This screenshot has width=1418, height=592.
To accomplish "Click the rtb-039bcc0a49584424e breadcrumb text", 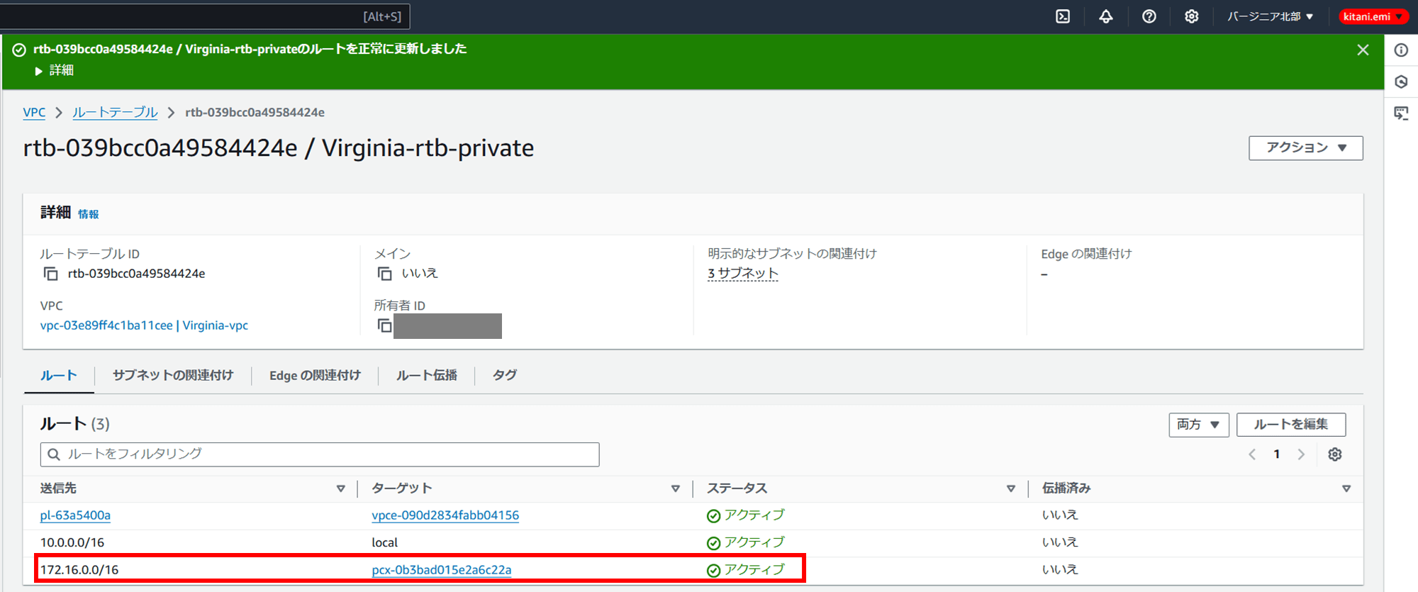I will 255,112.
